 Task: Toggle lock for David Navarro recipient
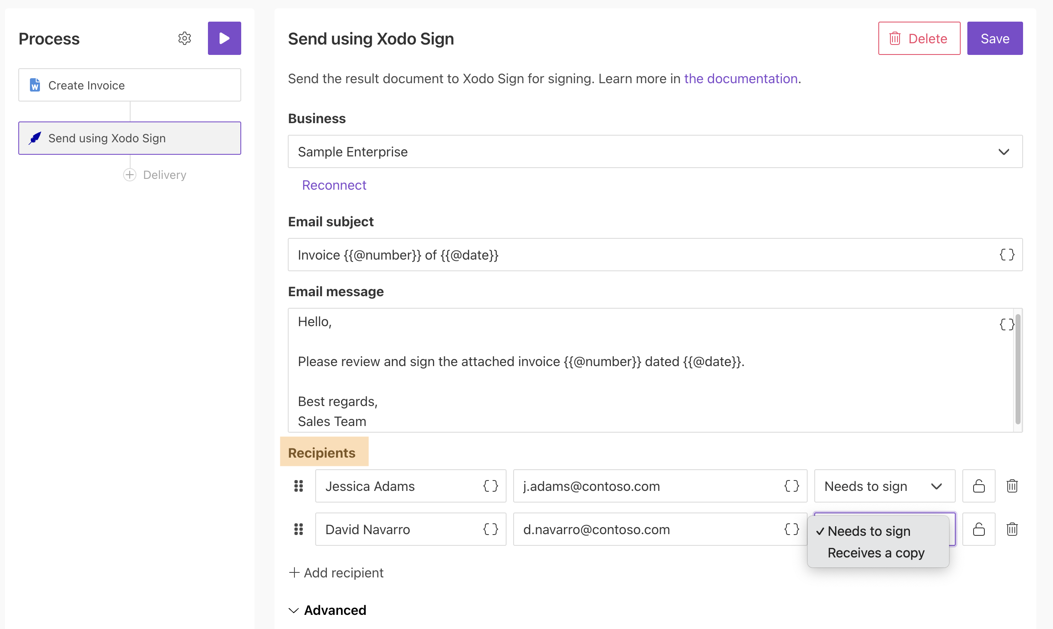[979, 530]
